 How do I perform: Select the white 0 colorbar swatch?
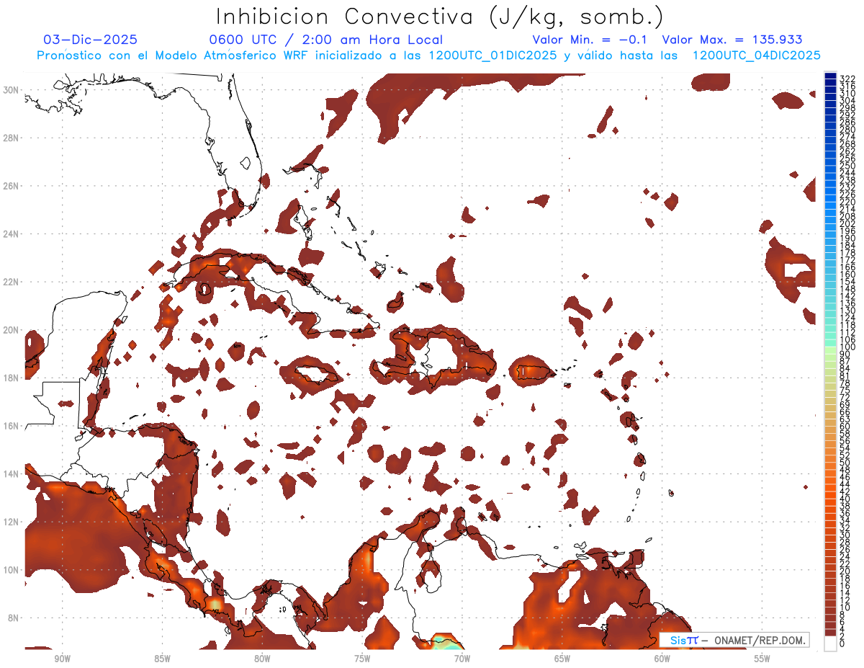(x=830, y=643)
